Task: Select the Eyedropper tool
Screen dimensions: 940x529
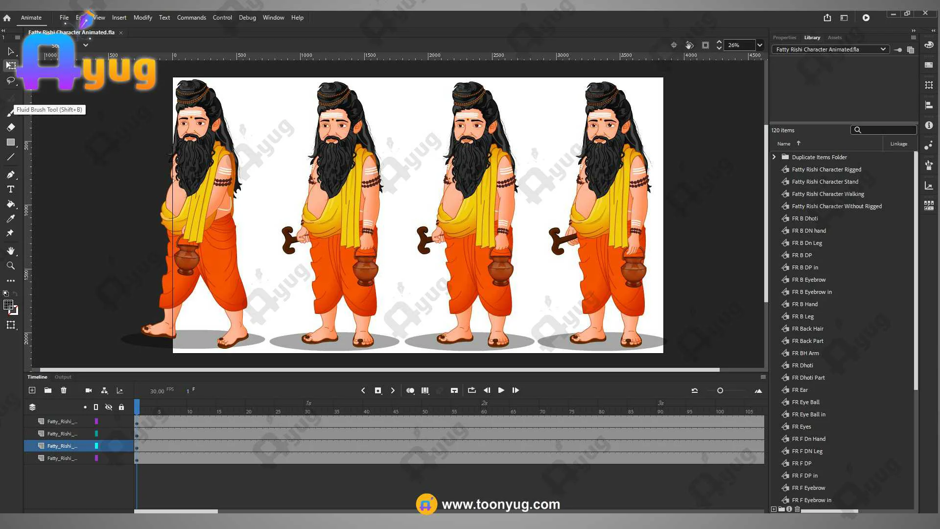Action: coord(10,218)
